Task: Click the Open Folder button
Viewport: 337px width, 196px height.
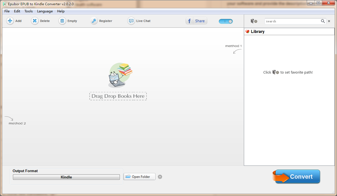Action: [139, 177]
